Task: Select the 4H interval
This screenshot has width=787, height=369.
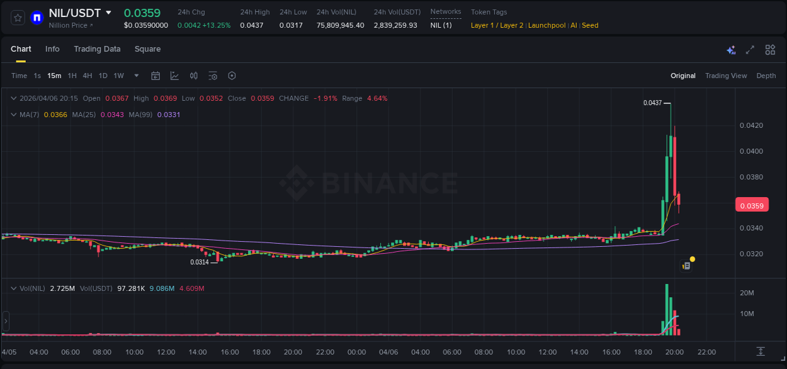Action: coord(88,76)
